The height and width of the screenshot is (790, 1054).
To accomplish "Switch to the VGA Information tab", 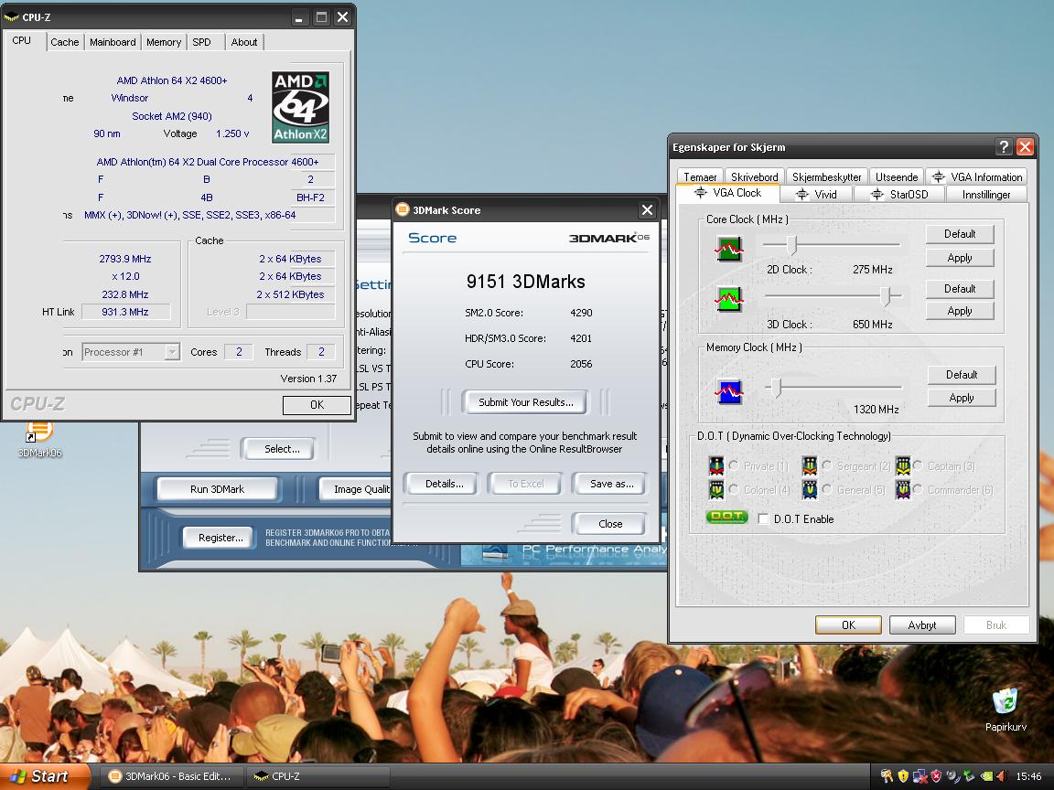I will click(977, 176).
